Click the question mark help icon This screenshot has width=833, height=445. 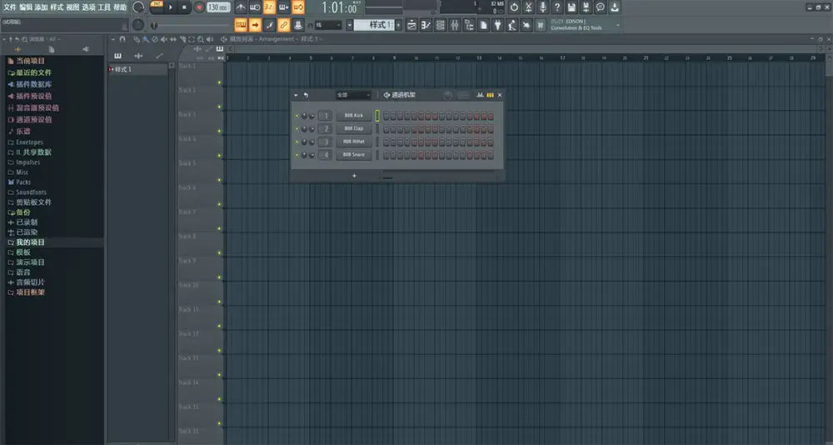pos(557,7)
